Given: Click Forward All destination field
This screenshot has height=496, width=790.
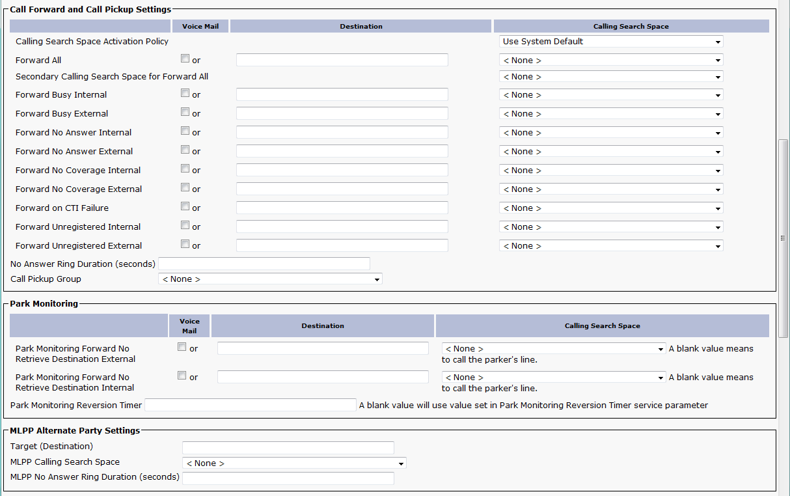Looking at the screenshot, I should 342,61.
